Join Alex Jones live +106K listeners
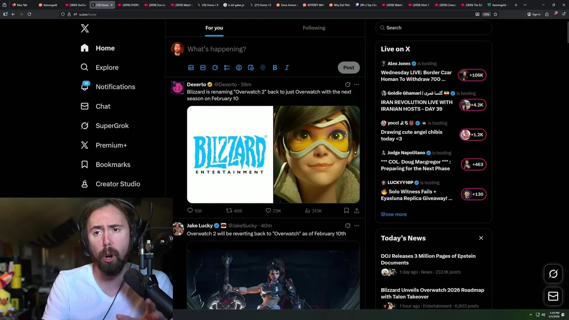The image size is (569, 320). pos(473,75)
